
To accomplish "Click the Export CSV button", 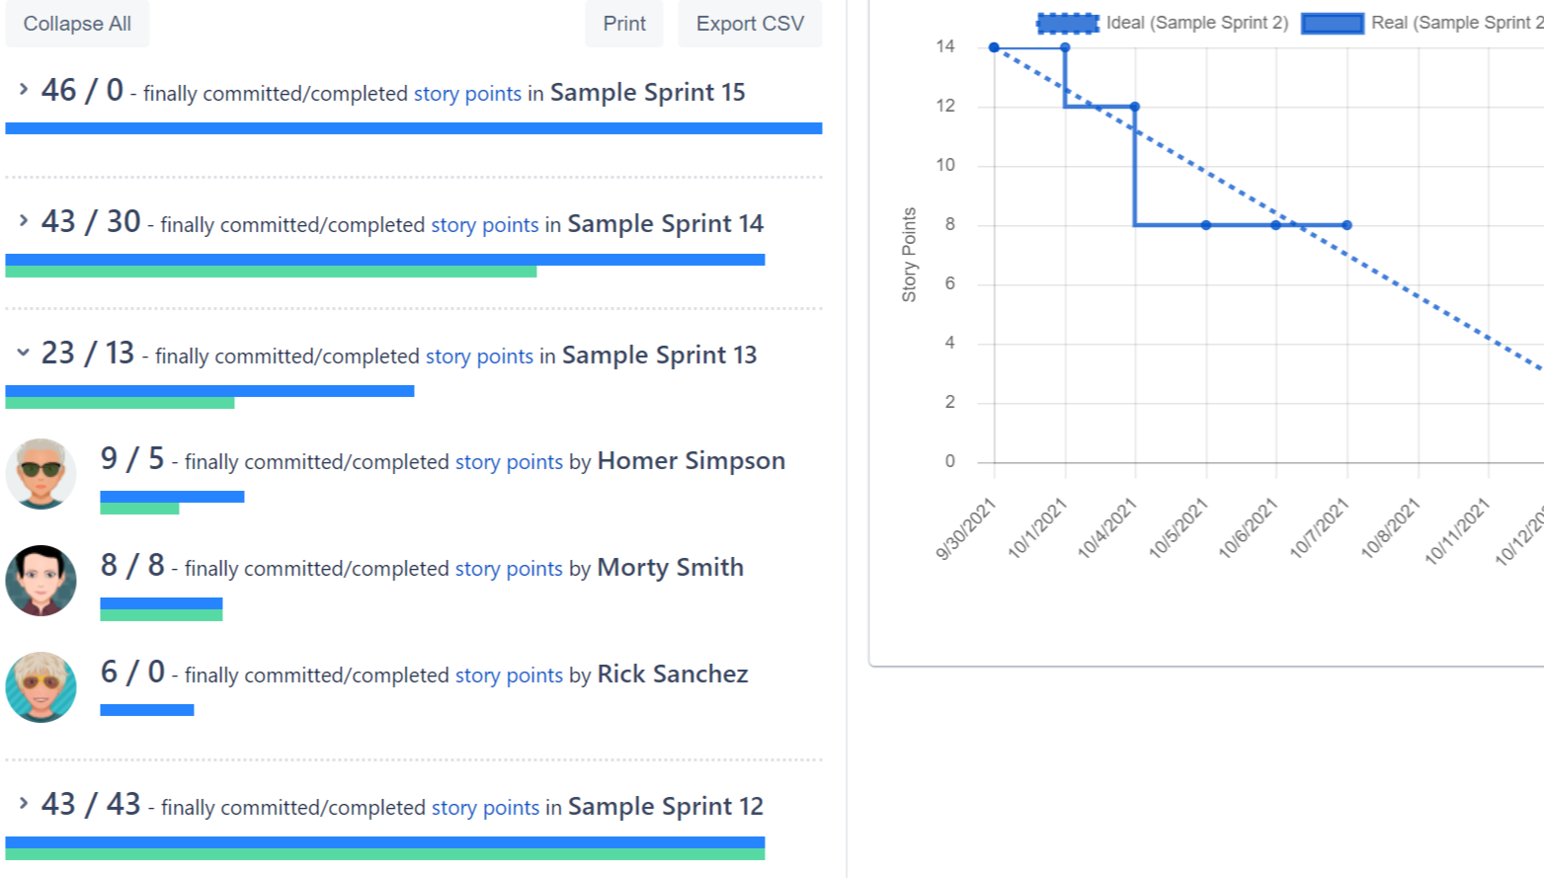I will point(750,24).
